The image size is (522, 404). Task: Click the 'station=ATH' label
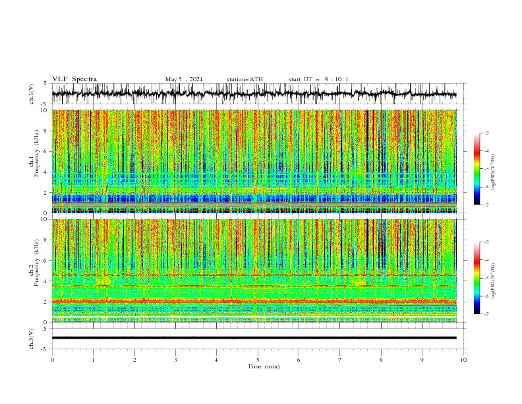245,79
